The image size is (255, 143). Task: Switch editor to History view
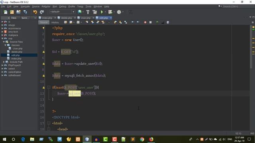tap(55, 23)
